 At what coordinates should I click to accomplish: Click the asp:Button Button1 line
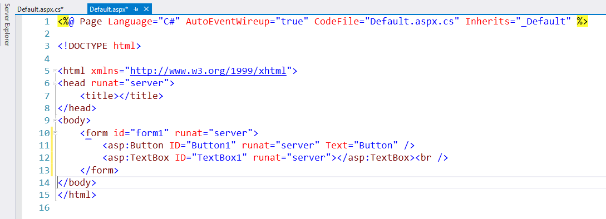(259, 145)
